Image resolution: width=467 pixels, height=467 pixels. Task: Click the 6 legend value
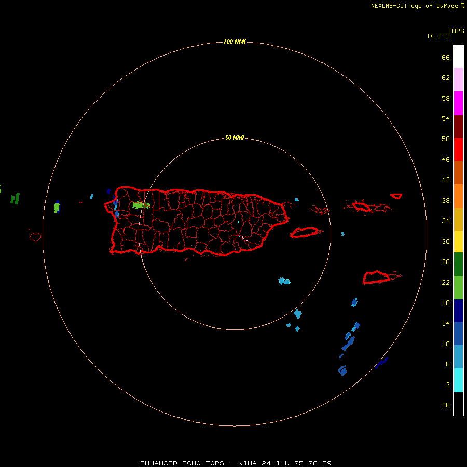pos(448,364)
